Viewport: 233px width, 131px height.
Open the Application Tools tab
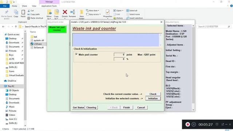[x=49, y=6]
